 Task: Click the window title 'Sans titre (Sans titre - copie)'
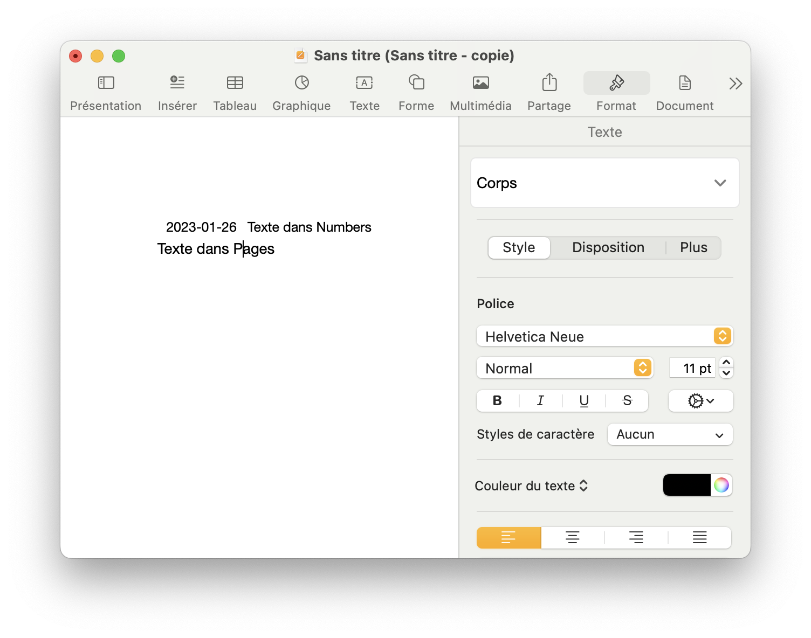(x=414, y=56)
